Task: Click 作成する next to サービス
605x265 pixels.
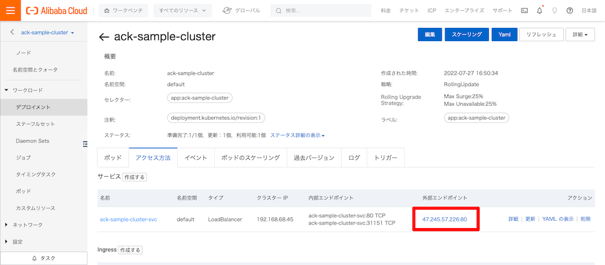Action: pos(135,177)
